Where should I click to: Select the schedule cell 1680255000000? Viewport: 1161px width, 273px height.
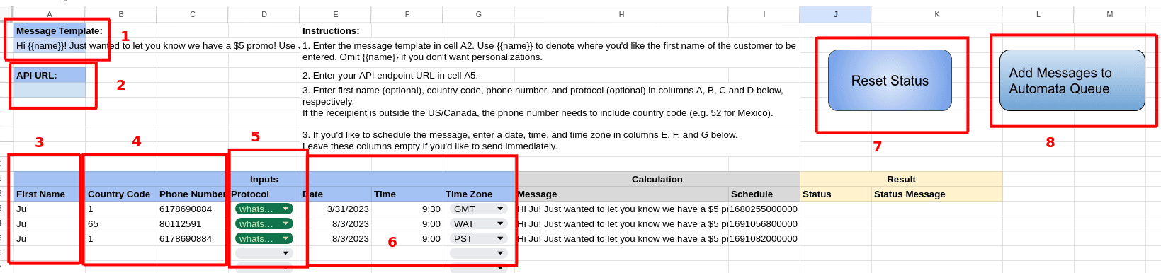click(x=764, y=209)
